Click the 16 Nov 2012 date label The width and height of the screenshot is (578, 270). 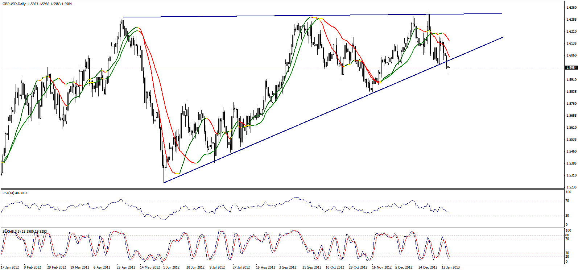point(382,267)
